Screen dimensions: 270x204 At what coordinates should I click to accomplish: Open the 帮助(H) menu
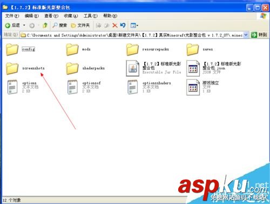[x=110, y=16]
